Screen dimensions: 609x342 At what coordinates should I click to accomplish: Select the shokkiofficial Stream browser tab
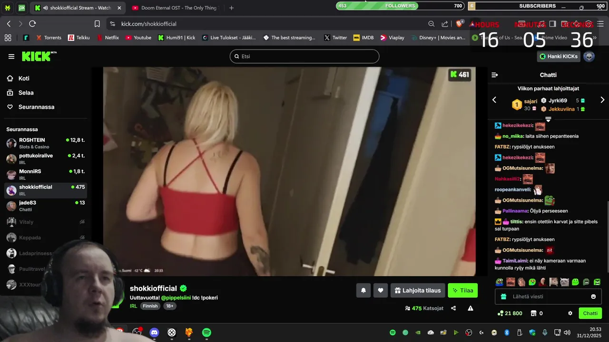76,8
